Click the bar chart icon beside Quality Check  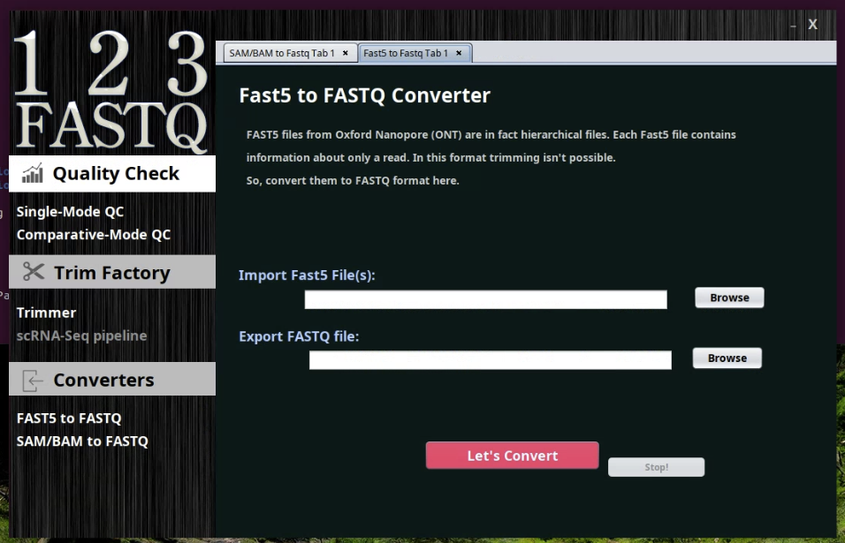(x=34, y=172)
